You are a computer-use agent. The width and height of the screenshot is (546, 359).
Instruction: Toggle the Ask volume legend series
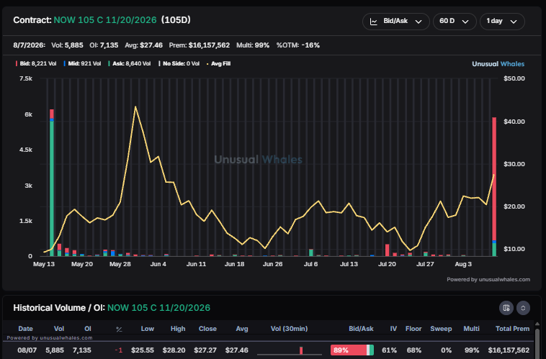coord(130,63)
